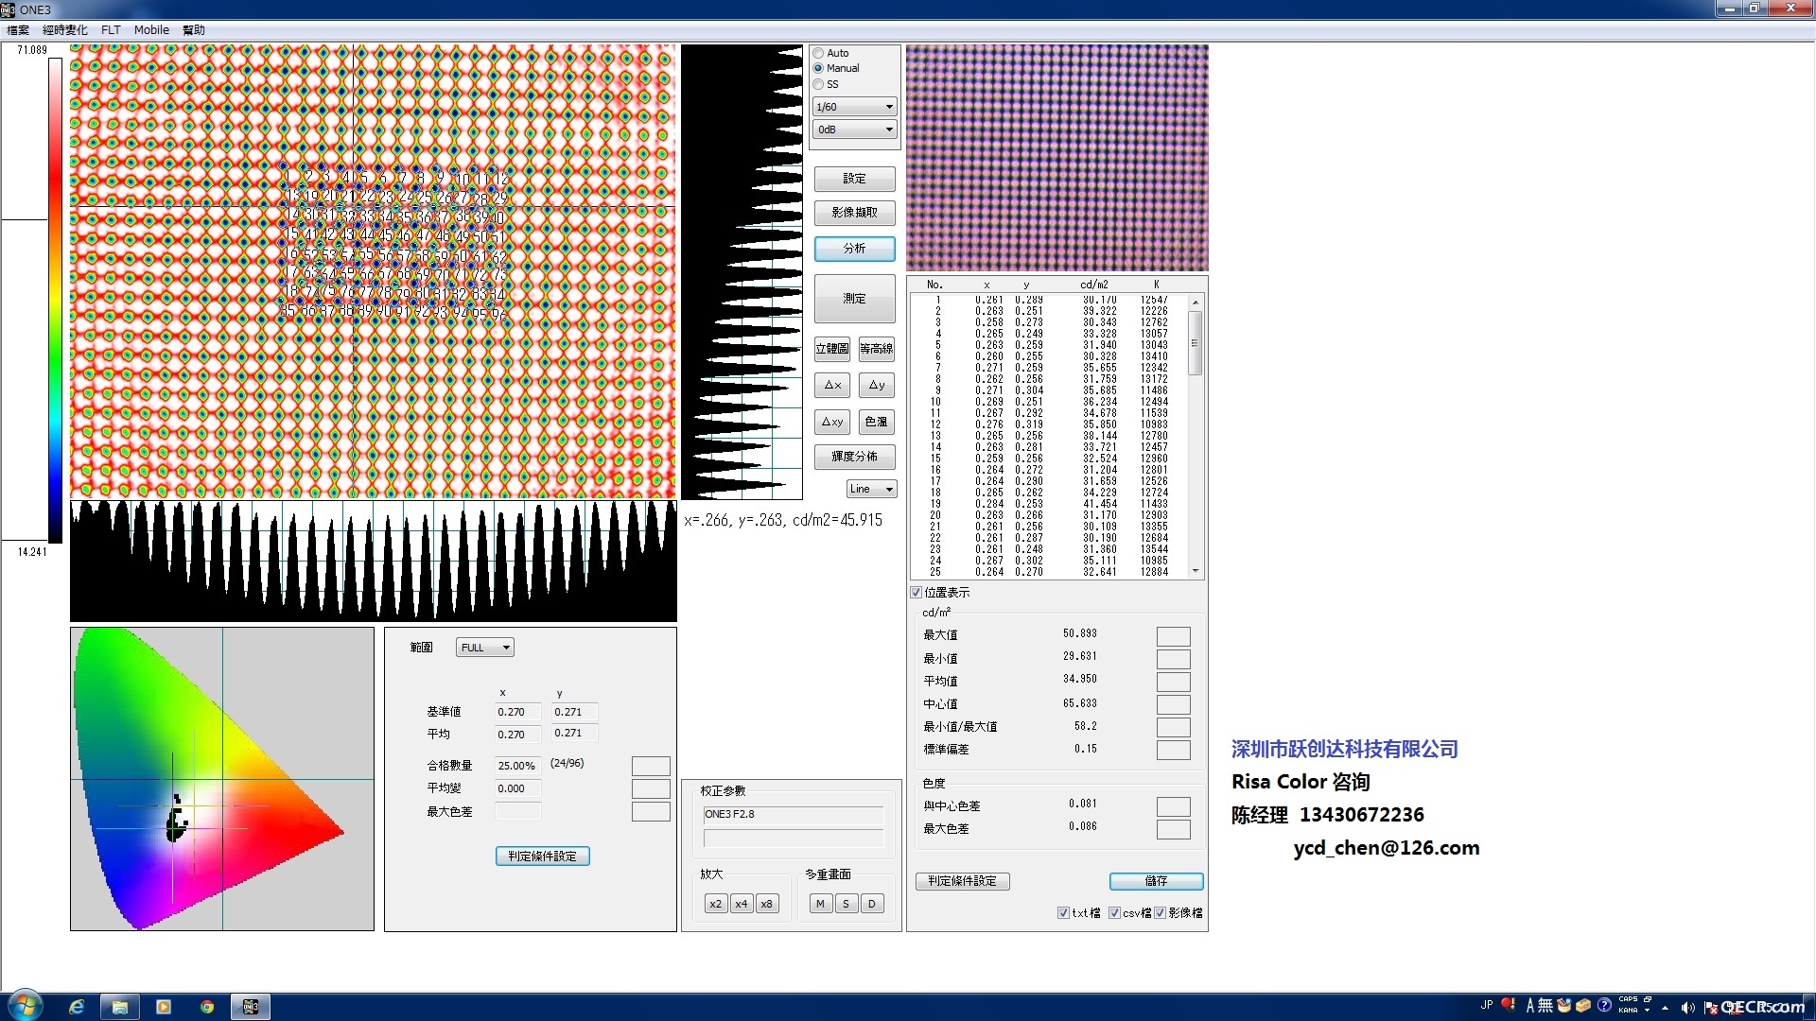1816x1021 pixels.
Task: Click the volume speaker tray icon
Action: 1688,1008
